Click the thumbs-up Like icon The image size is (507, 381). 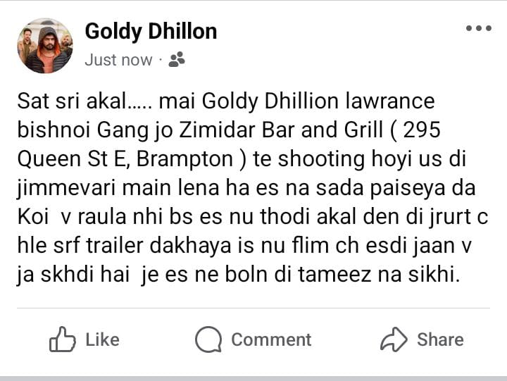[x=63, y=339]
